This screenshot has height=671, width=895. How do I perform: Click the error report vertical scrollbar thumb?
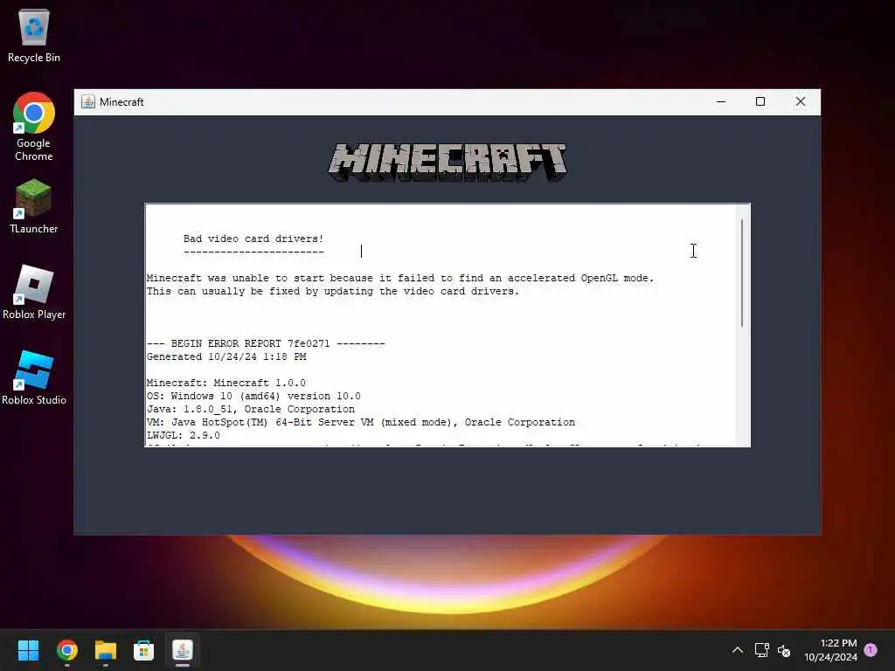742,273
